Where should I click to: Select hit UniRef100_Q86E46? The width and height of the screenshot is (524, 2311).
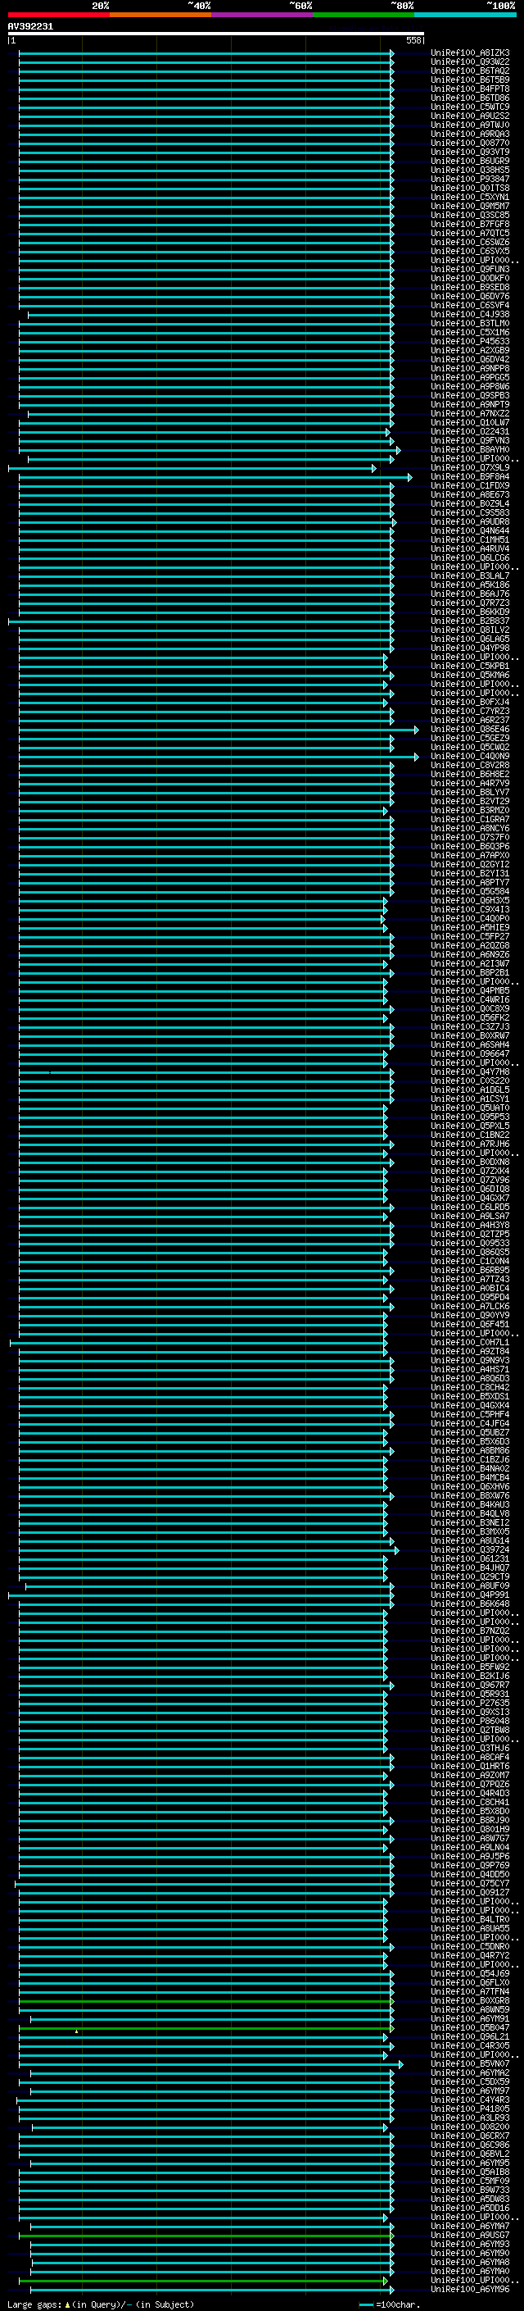coord(470,730)
